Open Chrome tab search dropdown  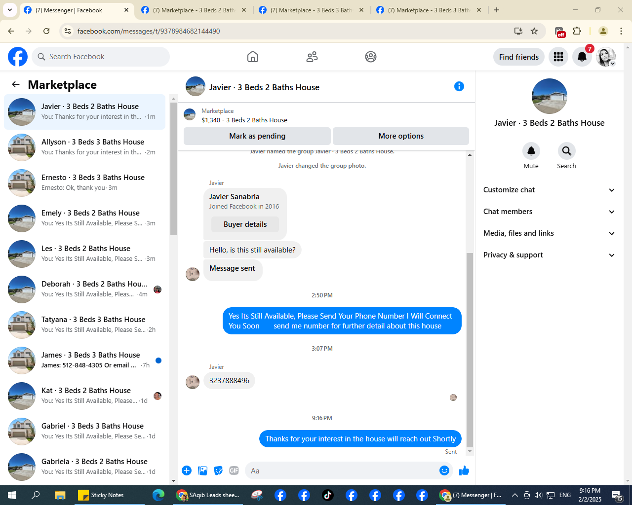(10, 10)
